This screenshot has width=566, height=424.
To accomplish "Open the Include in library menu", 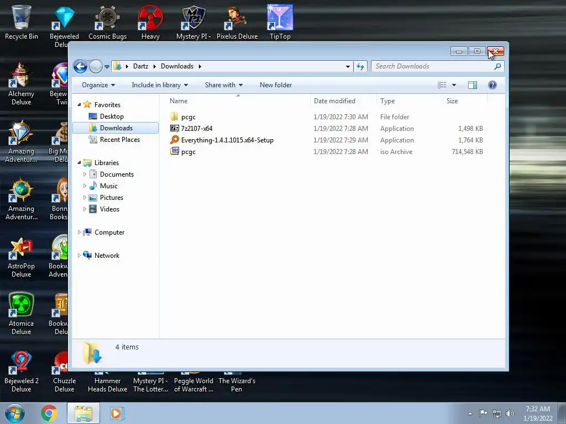I will 160,85.
